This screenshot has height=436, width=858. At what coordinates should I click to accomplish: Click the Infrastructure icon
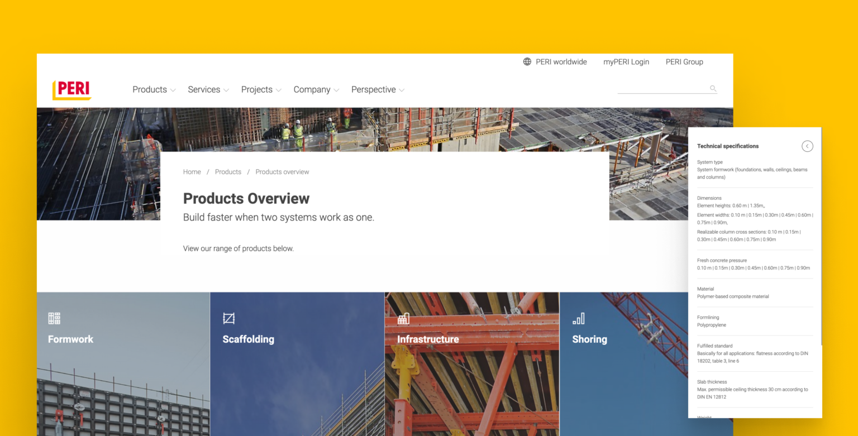403,318
